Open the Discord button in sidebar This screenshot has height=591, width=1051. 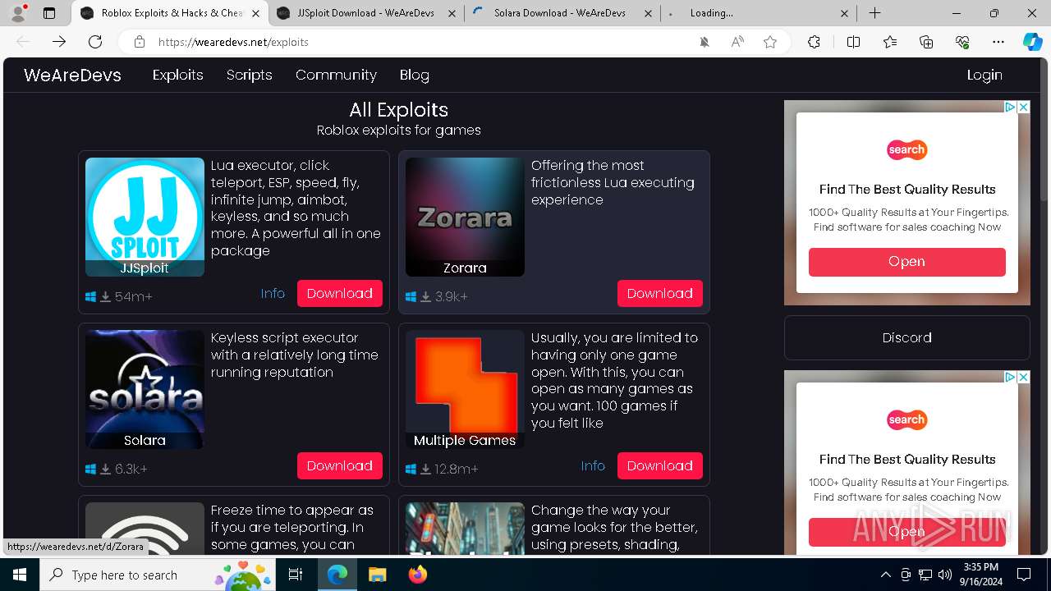tap(907, 337)
